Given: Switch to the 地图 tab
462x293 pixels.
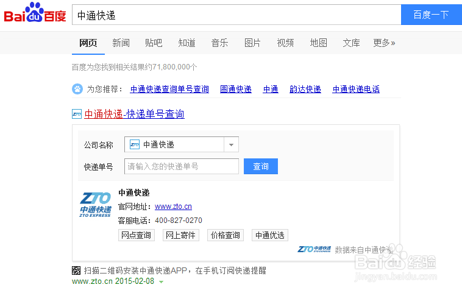Looking at the screenshot, I should [x=319, y=43].
